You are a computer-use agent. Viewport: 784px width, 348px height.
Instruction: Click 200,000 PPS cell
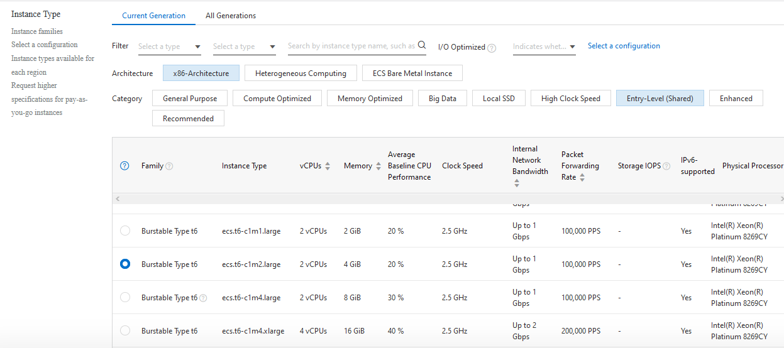(581, 331)
